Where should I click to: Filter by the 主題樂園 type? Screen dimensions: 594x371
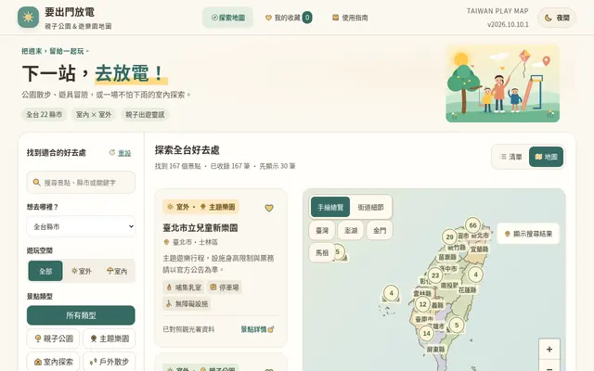[x=110, y=339]
